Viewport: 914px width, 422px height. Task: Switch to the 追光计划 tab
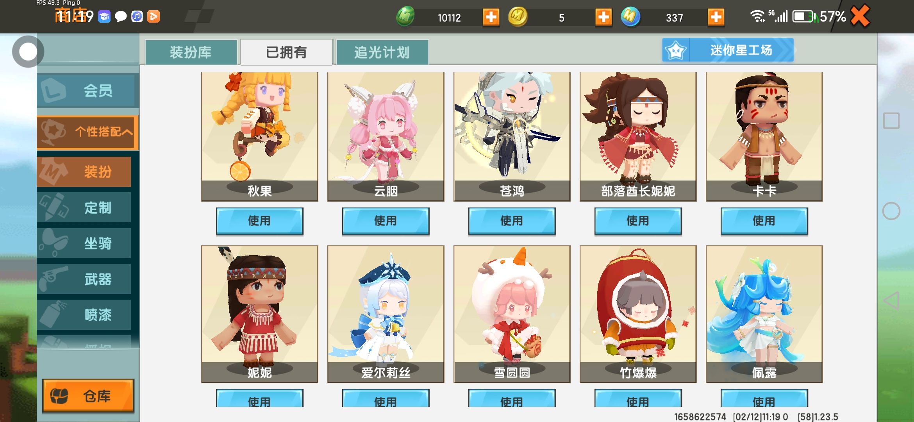click(382, 52)
